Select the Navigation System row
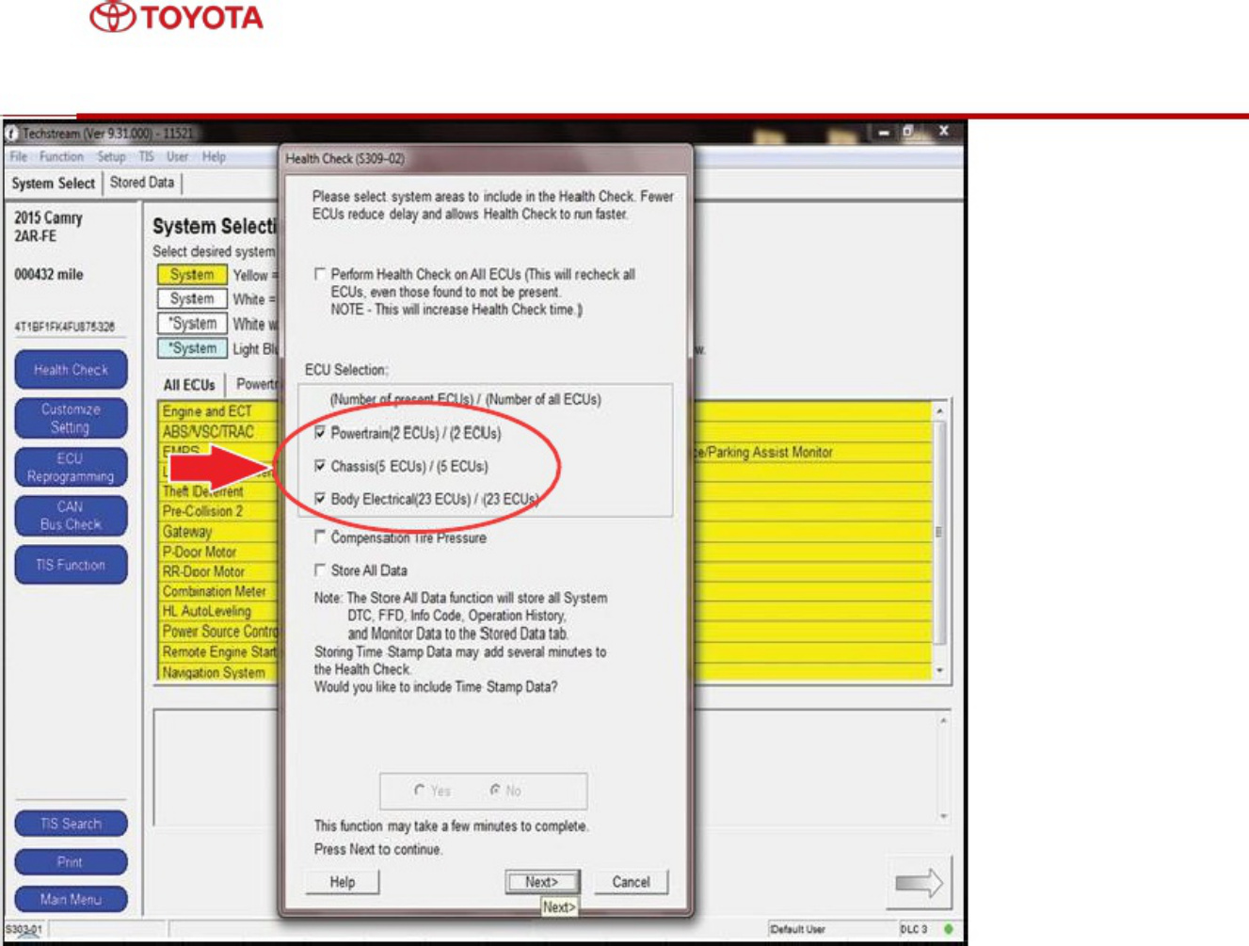This screenshot has width=1249, height=946. coord(219,672)
